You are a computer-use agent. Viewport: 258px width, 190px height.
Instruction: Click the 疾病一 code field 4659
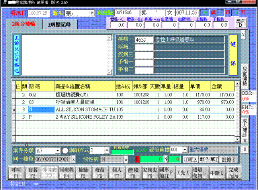pos(144,40)
